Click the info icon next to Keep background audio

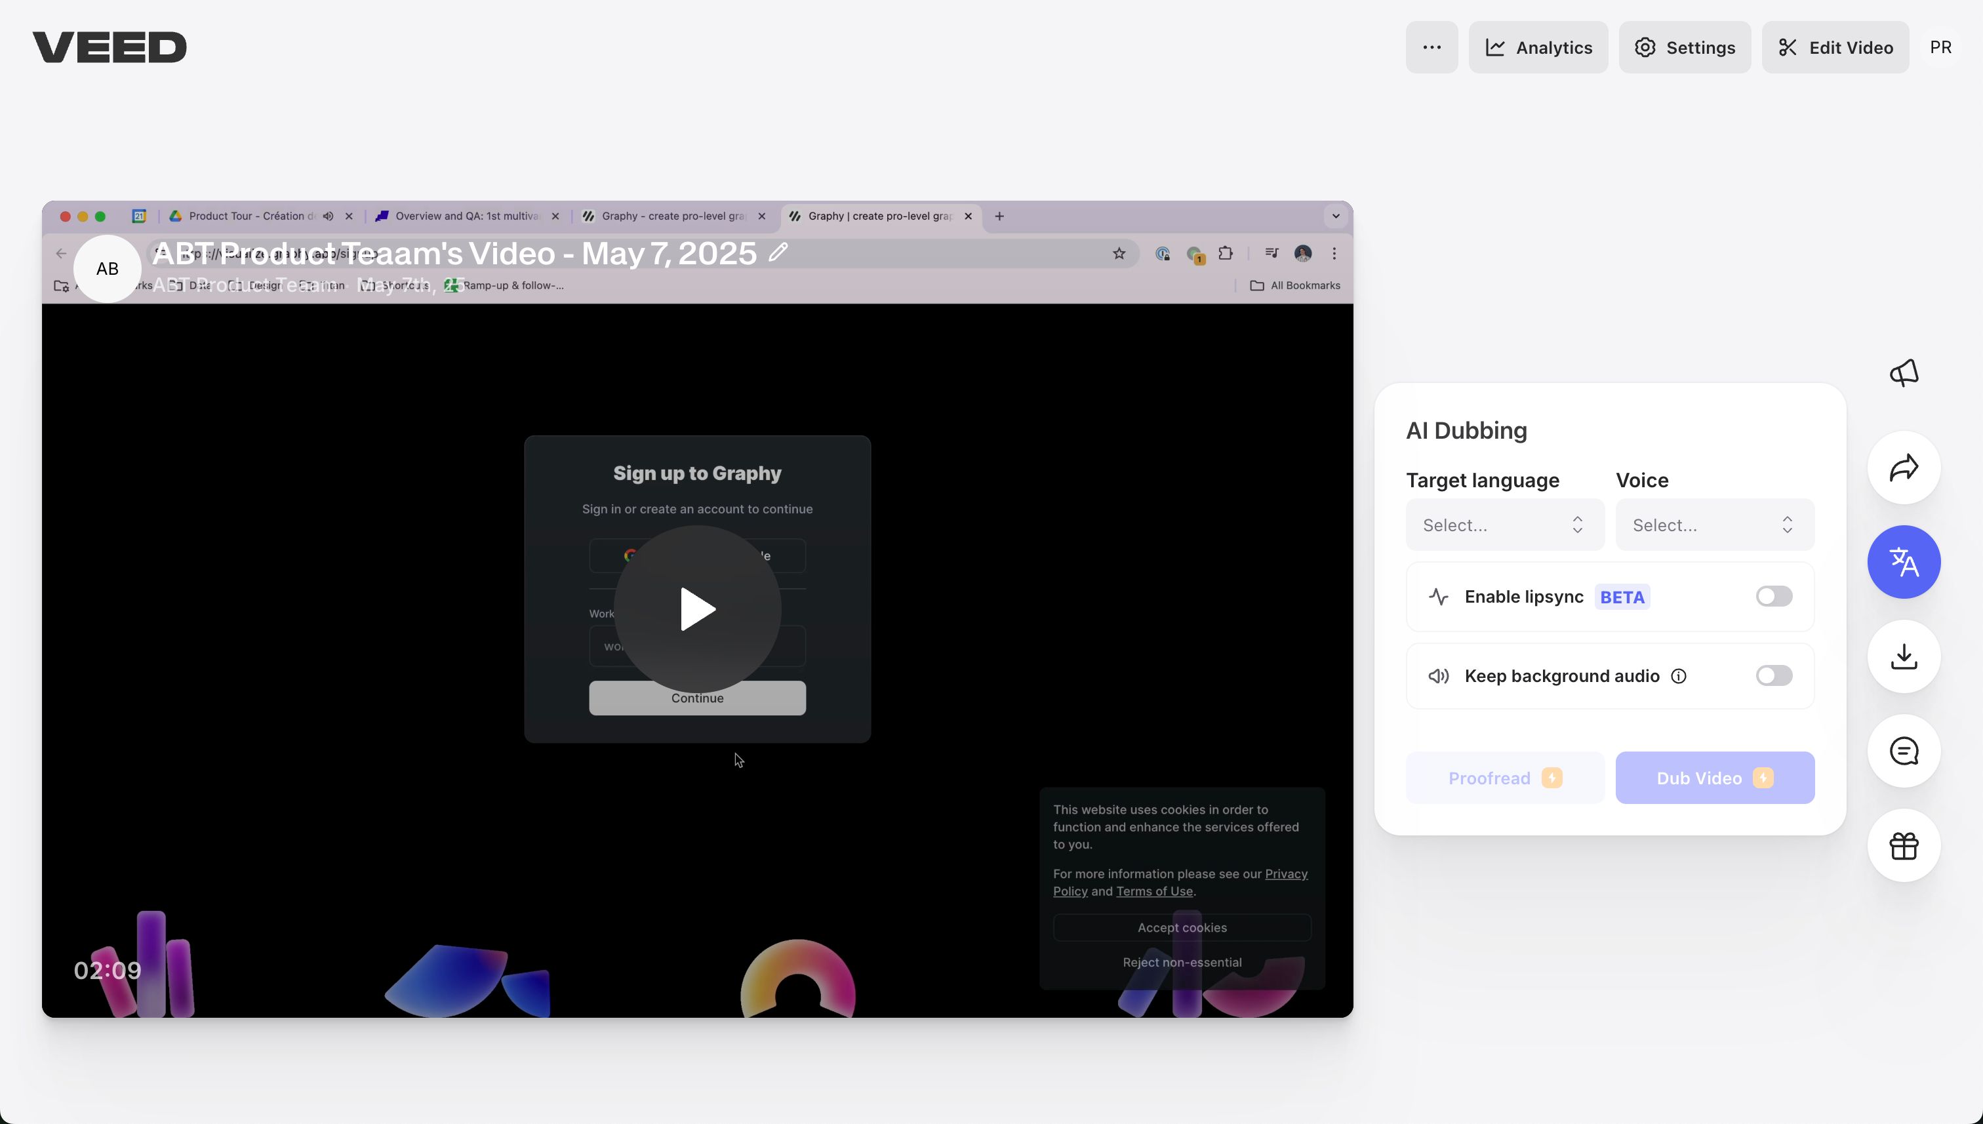click(x=1678, y=676)
